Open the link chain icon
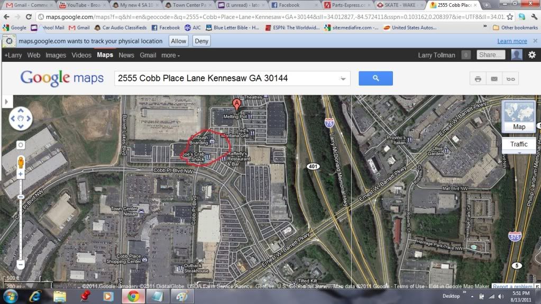 tap(510, 79)
